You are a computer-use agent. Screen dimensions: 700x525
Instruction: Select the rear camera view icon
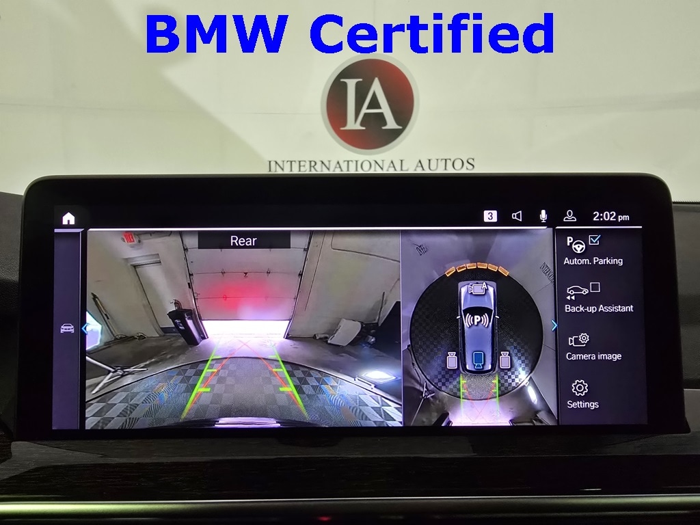(x=479, y=360)
